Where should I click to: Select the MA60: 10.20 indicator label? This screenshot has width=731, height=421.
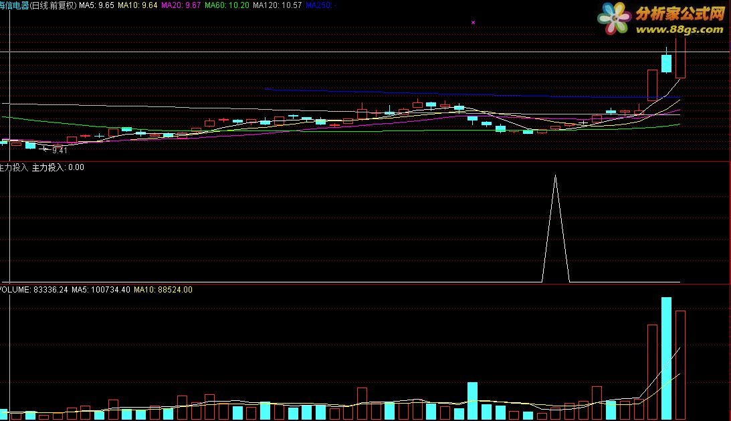[x=227, y=5]
